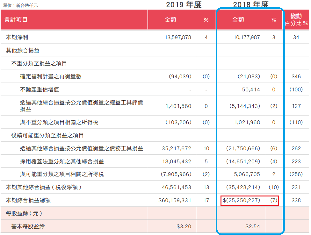This screenshot has height=235, width=311.
Task: Click 確定福利計畫之再衡量數 row label
Action: [51, 76]
